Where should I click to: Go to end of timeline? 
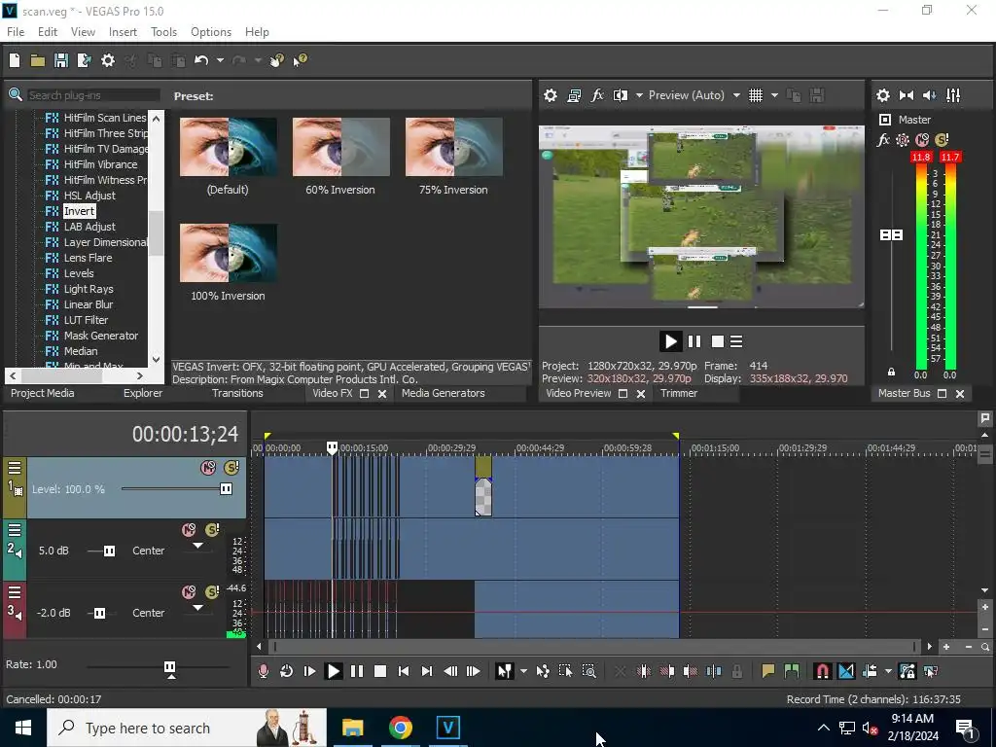(x=427, y=671)
